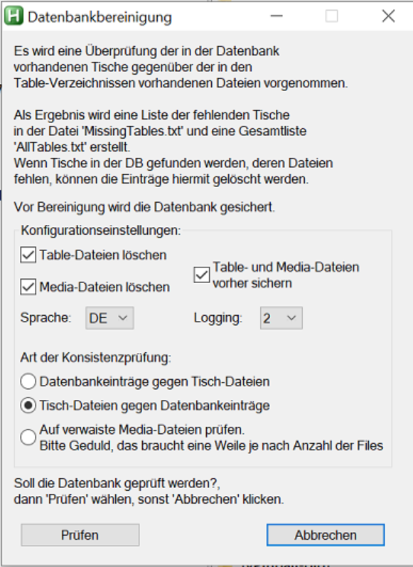Choose 'Tisch-Dateien gegen Datenbankeinträge' radio option
Image resolution: width=413 pixels, height=567 pixels.
[28, 406]
